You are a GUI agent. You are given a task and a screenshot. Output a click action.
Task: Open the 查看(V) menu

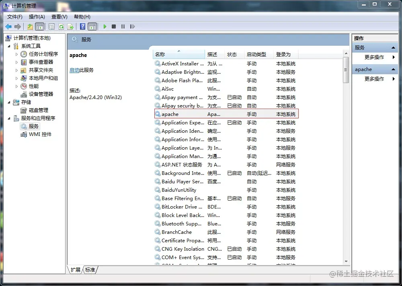point(59,17)
